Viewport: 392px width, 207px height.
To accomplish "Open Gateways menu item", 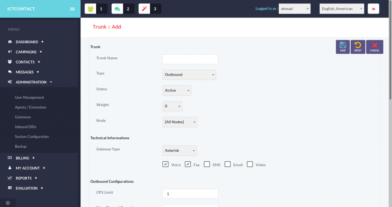I will point(23,117).
